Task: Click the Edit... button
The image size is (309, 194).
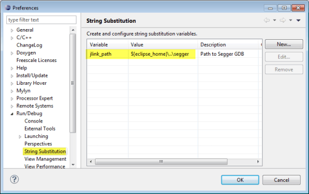Action: tap(284, 57)
